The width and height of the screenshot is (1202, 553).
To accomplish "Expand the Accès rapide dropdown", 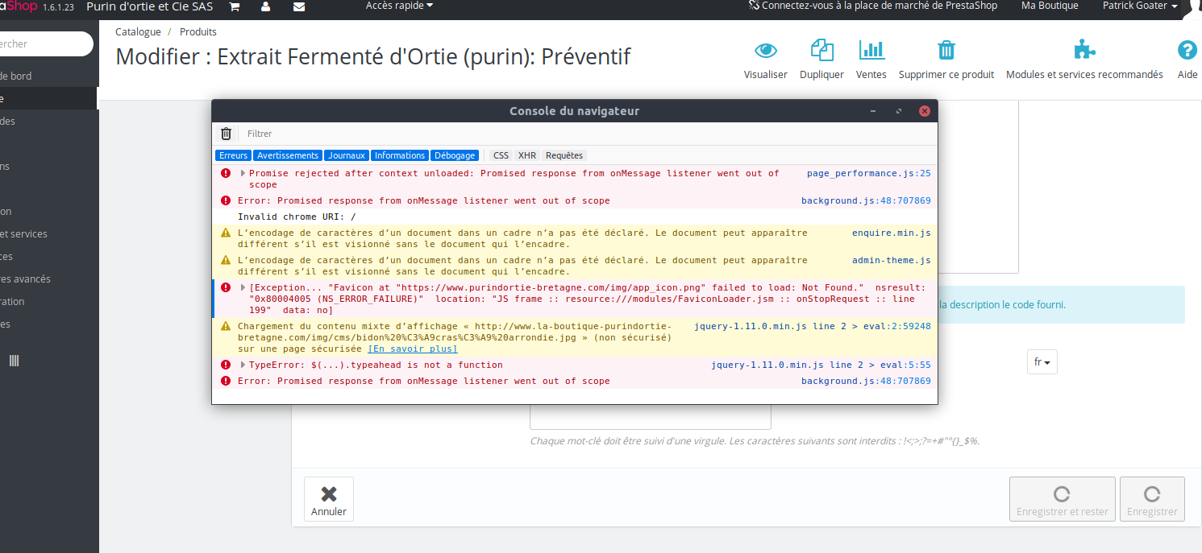I will pyautogui.click(x=399, y=6).
